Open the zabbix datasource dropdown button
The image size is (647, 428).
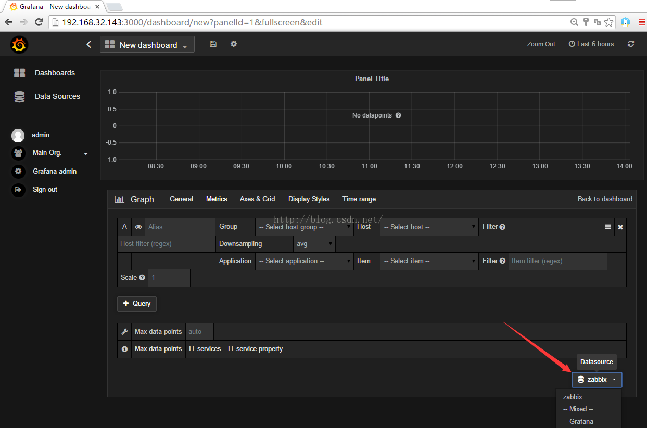pyautogui.click(x=597, y=380)
